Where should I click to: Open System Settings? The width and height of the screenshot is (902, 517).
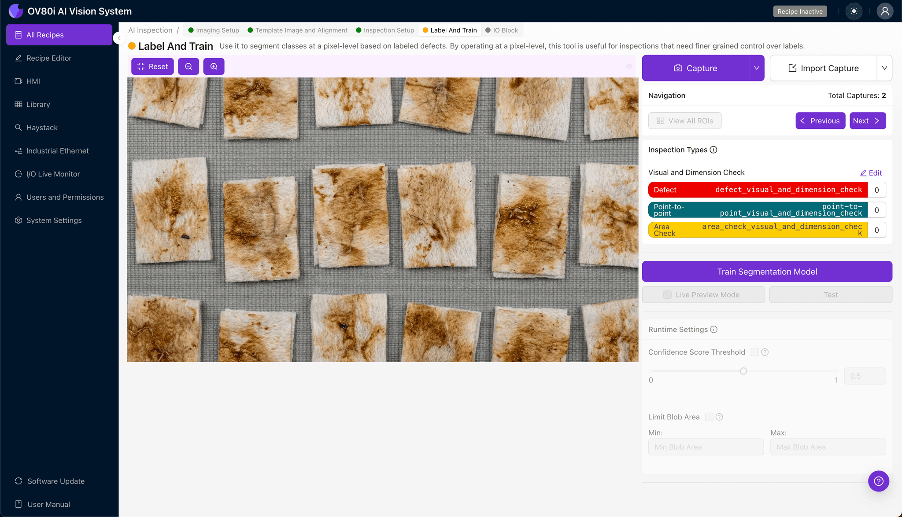[59, 220]
